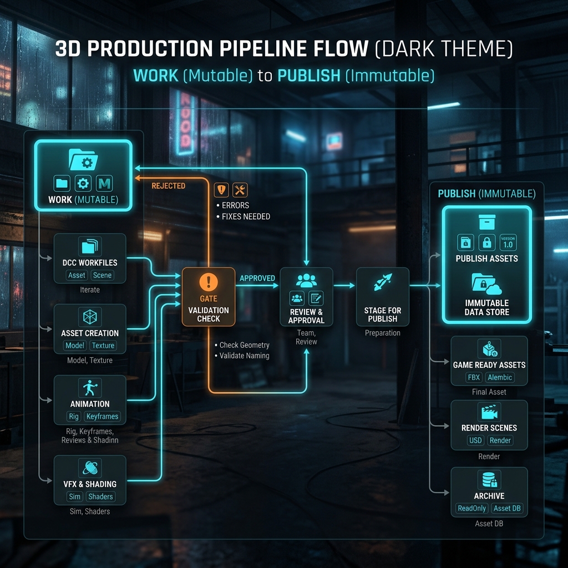
Task: Click the team people icon in Review & Approval
Action: tap(306, 280)
